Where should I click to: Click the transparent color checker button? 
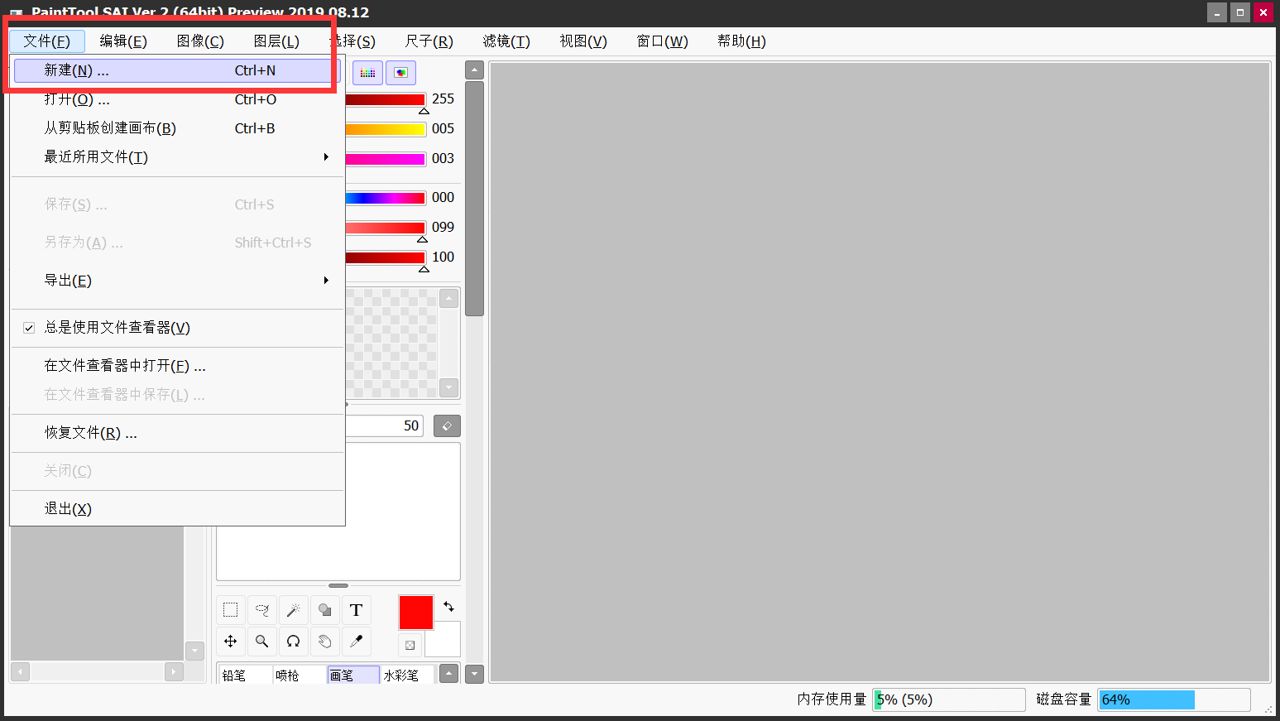(x=410, y=645)
